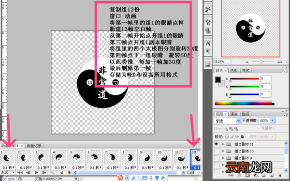Create a new group folder icon
Viewport: 290px width, 181px height.
pyautogui.click(x=263, y=175)
